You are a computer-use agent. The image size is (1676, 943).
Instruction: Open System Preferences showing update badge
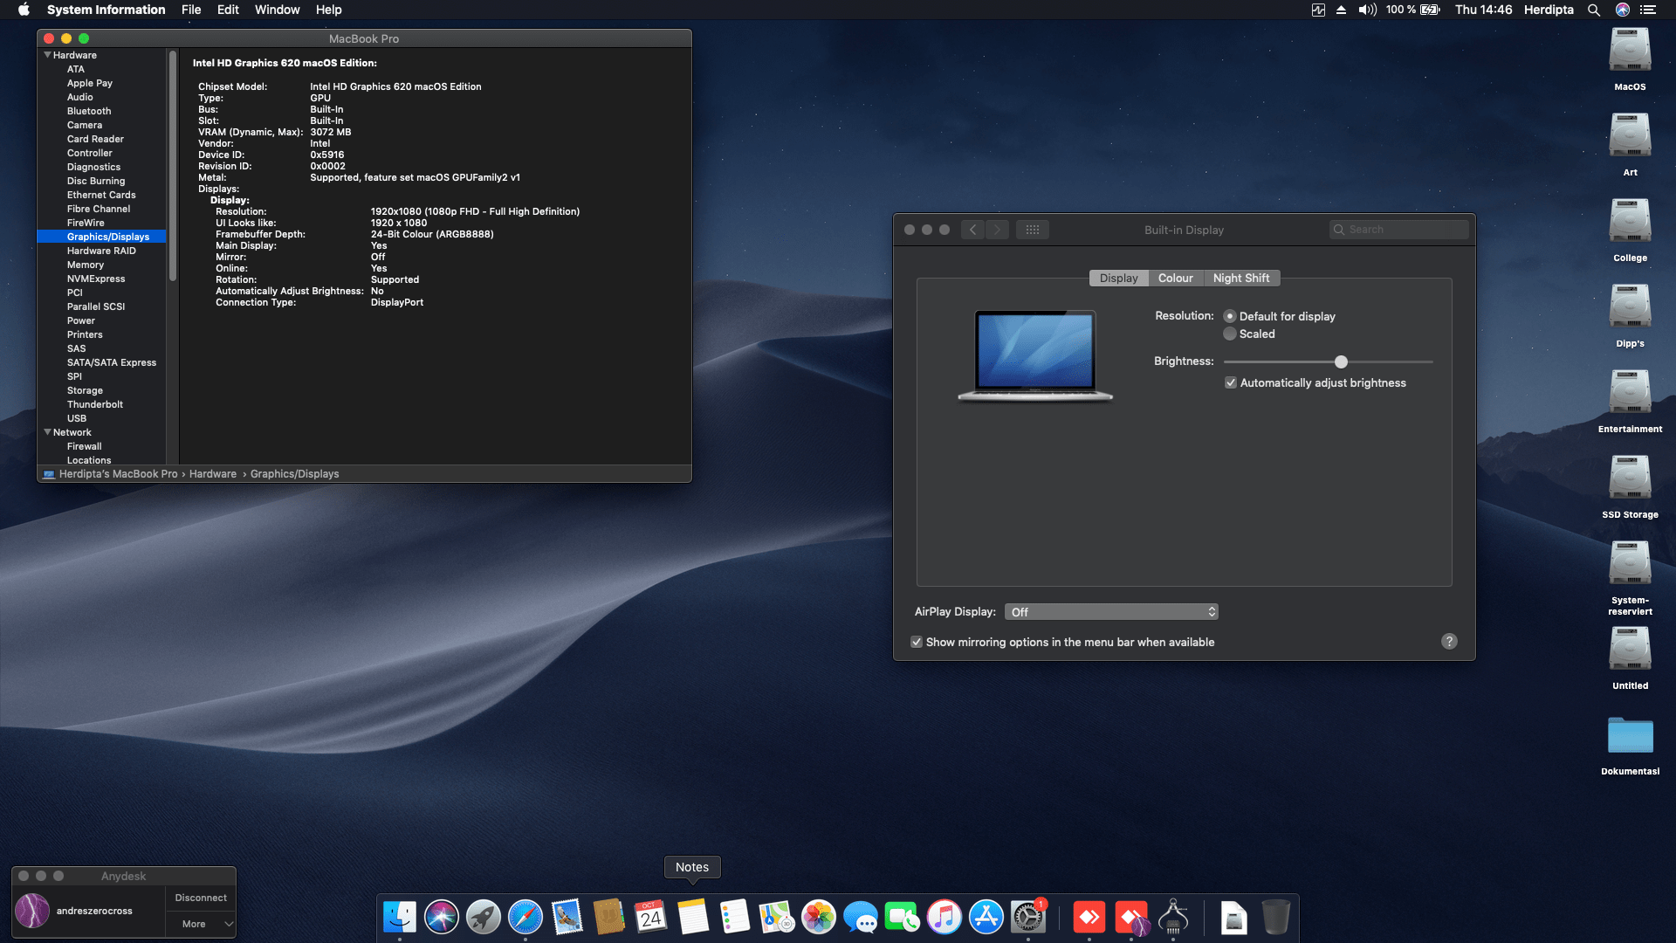pos(1028,918)
